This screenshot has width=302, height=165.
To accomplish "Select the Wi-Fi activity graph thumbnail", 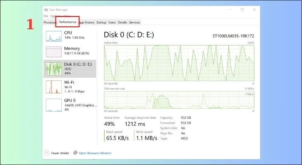I will click(53, 87).
